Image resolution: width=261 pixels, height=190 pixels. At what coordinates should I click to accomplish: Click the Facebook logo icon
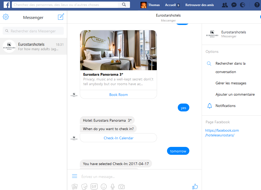7,5
